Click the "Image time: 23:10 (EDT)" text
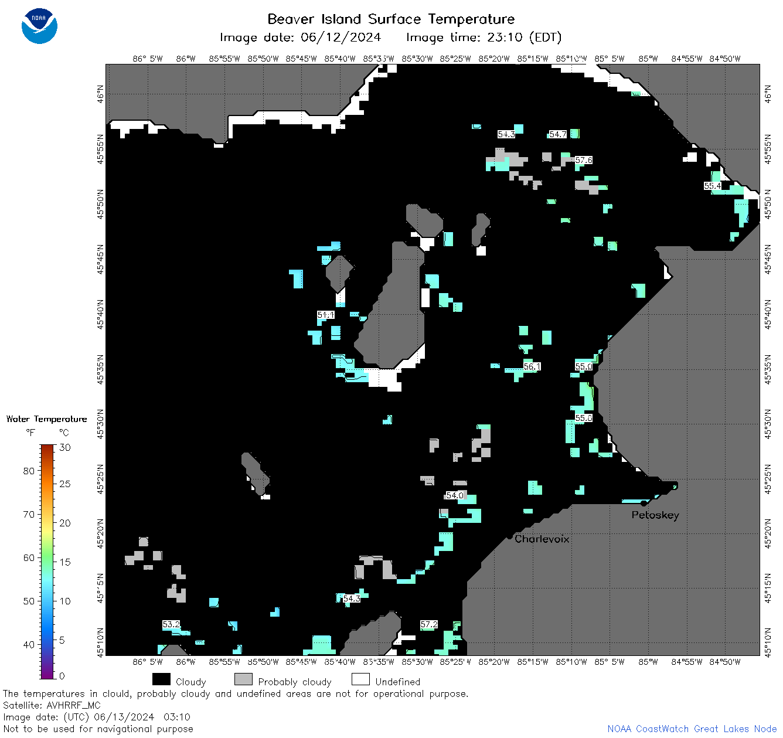 (484, 38)
